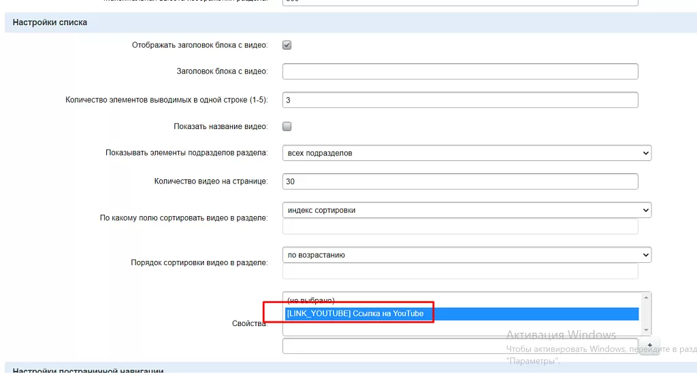Open the 'по возрастанию' sort order dropdown

467,255
